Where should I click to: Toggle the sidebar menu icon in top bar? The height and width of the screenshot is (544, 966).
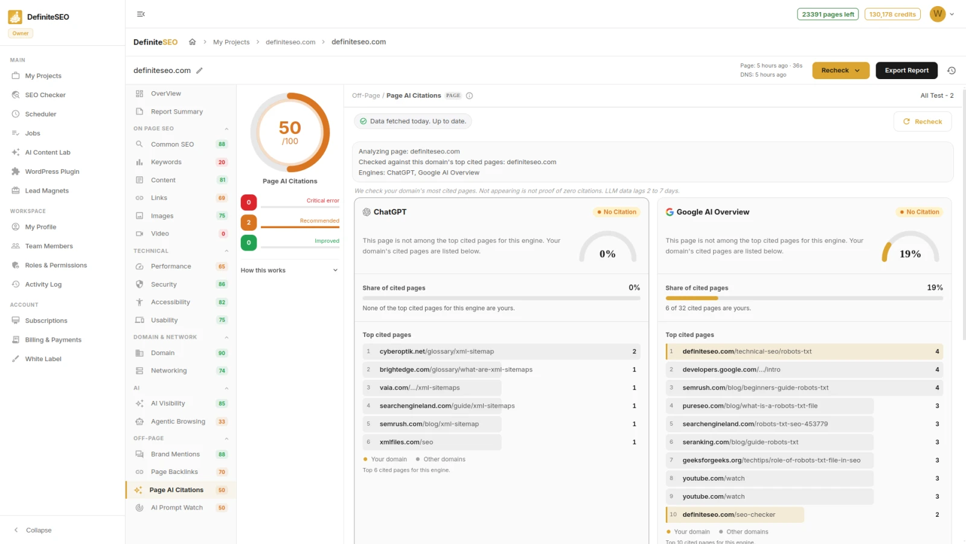tap(141, 14)
